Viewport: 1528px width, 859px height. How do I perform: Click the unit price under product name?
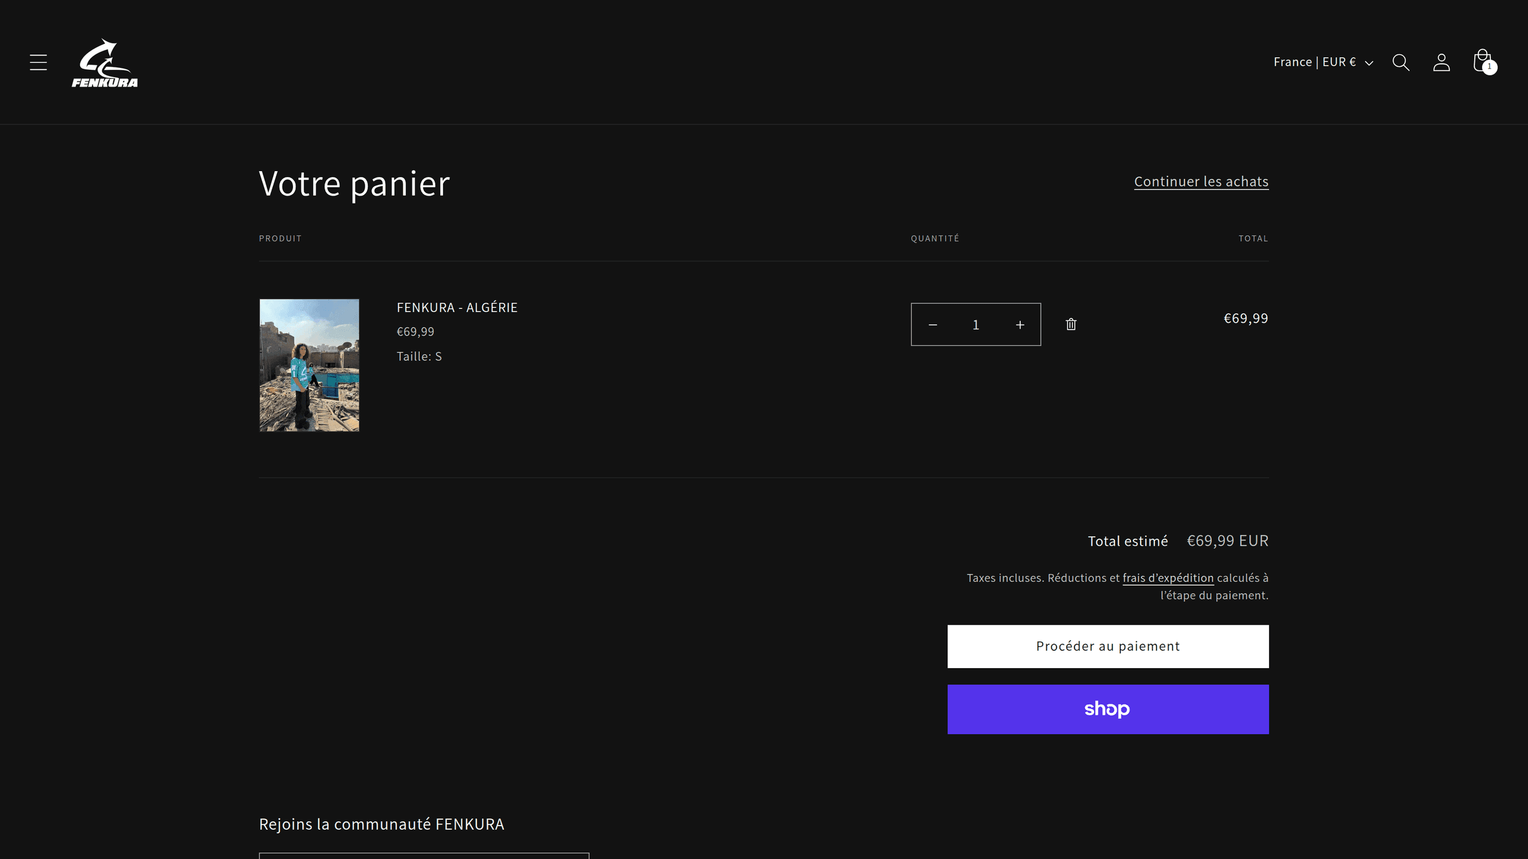(415, 332)
